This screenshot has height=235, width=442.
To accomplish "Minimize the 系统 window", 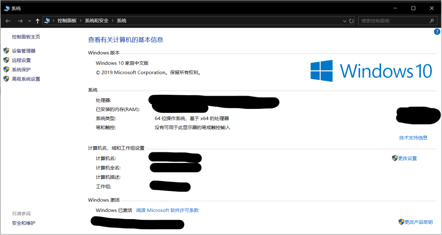I will (395, 8).
